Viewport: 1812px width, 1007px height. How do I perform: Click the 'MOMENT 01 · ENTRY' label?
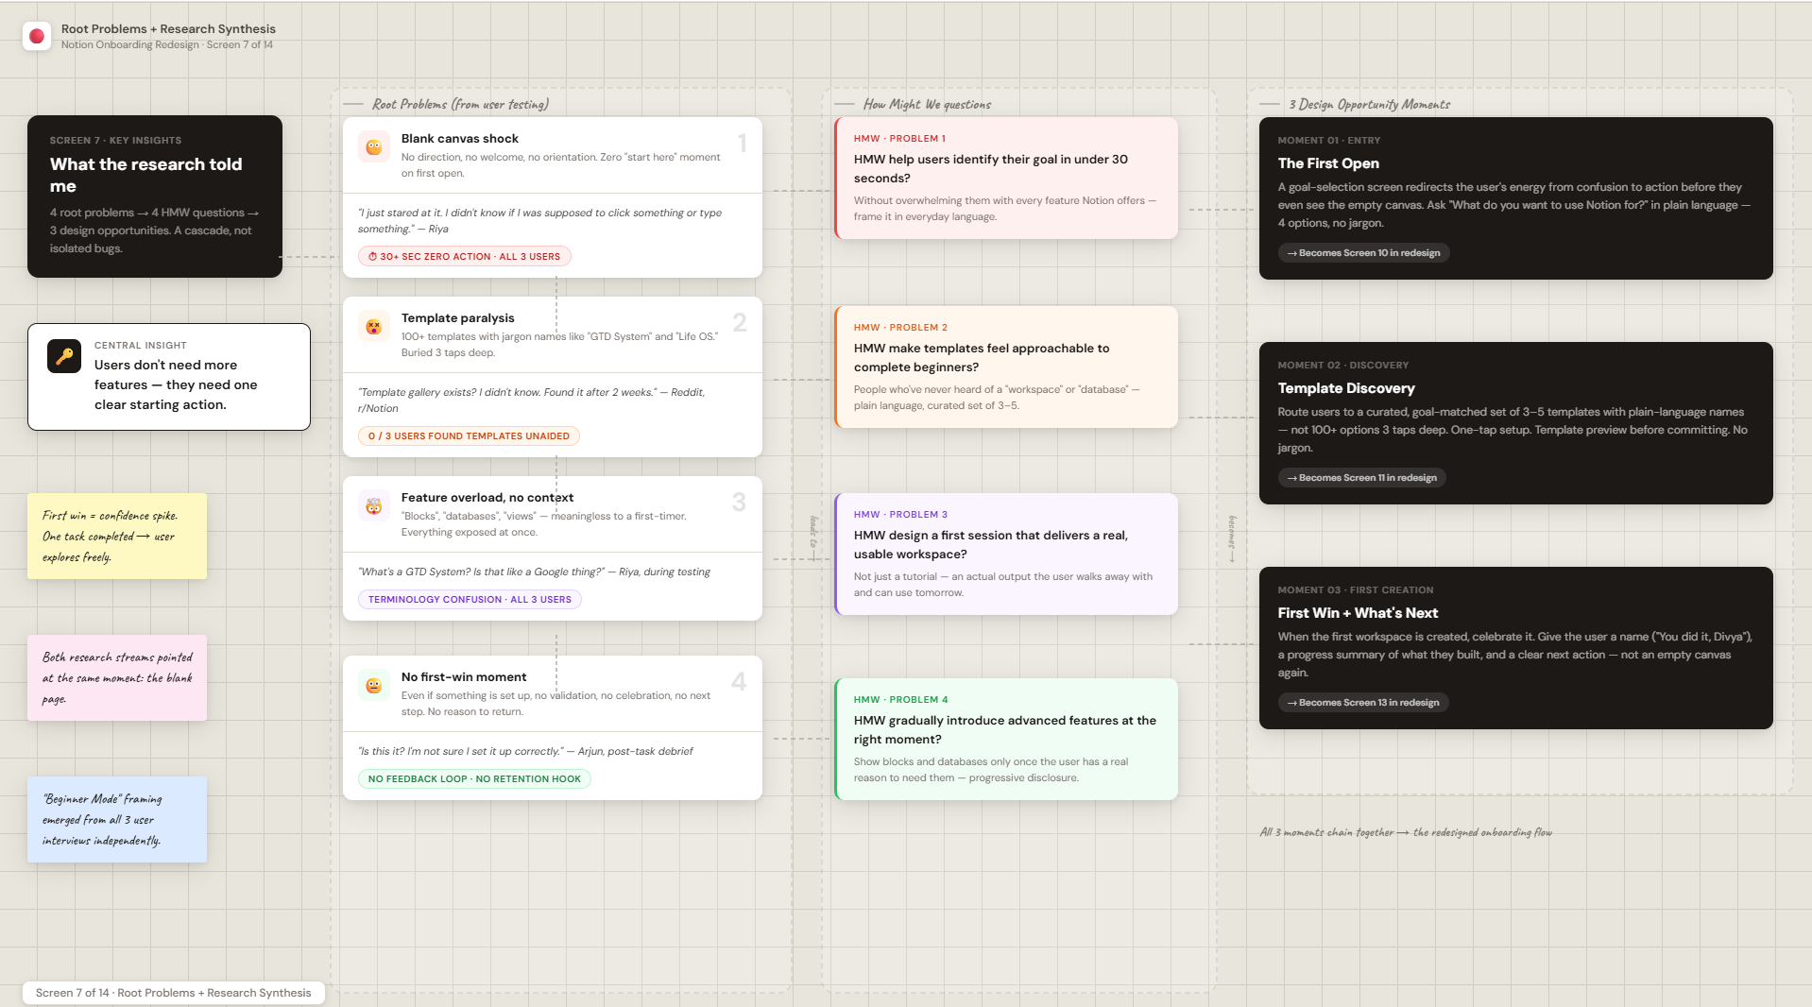(1328, 140)
